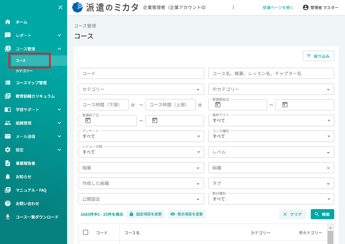Image resolution: width=345 pixels, height=244 pixels.
Task: Click the 受講ページを開く link
Action: [278, 7]
